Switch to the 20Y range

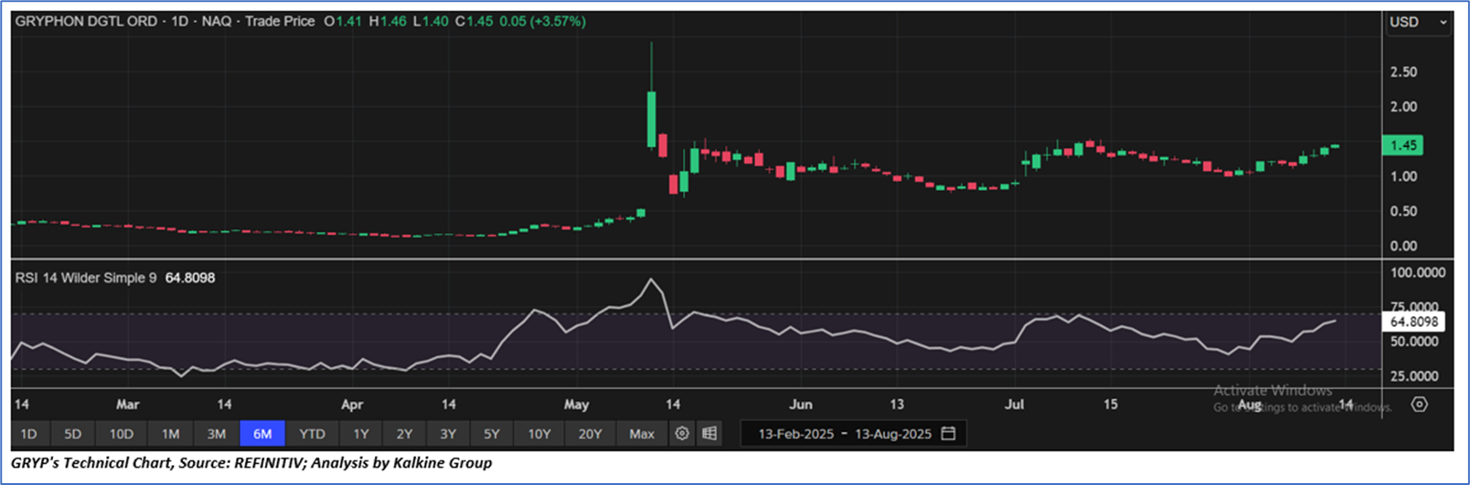[x=590, y=434]
